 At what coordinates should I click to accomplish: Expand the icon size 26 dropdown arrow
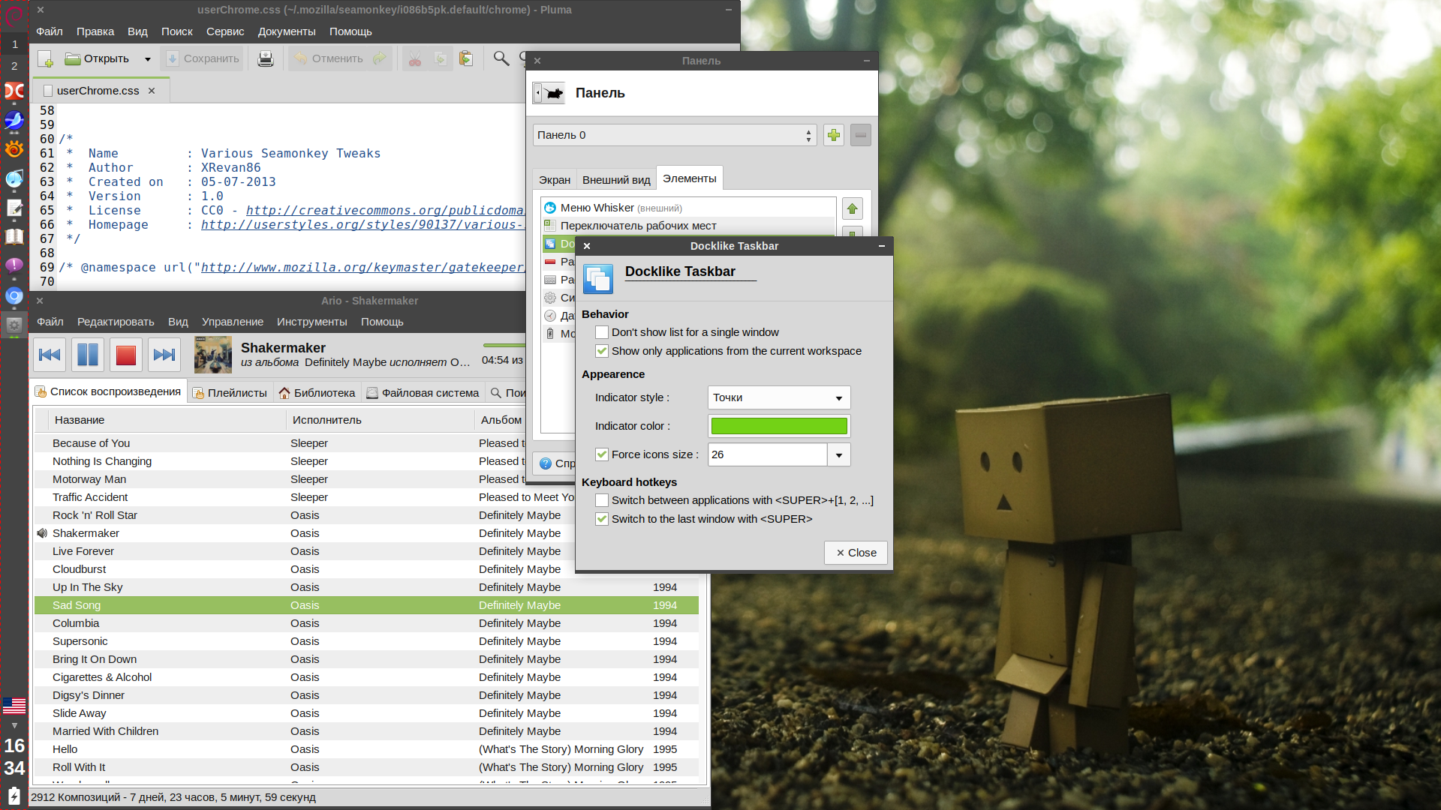(x=839, y=454)
